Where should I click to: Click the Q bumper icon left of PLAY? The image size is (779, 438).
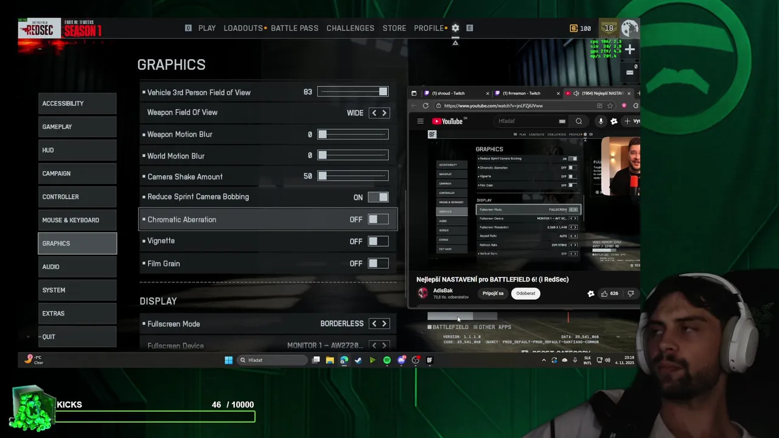(188, 28)
